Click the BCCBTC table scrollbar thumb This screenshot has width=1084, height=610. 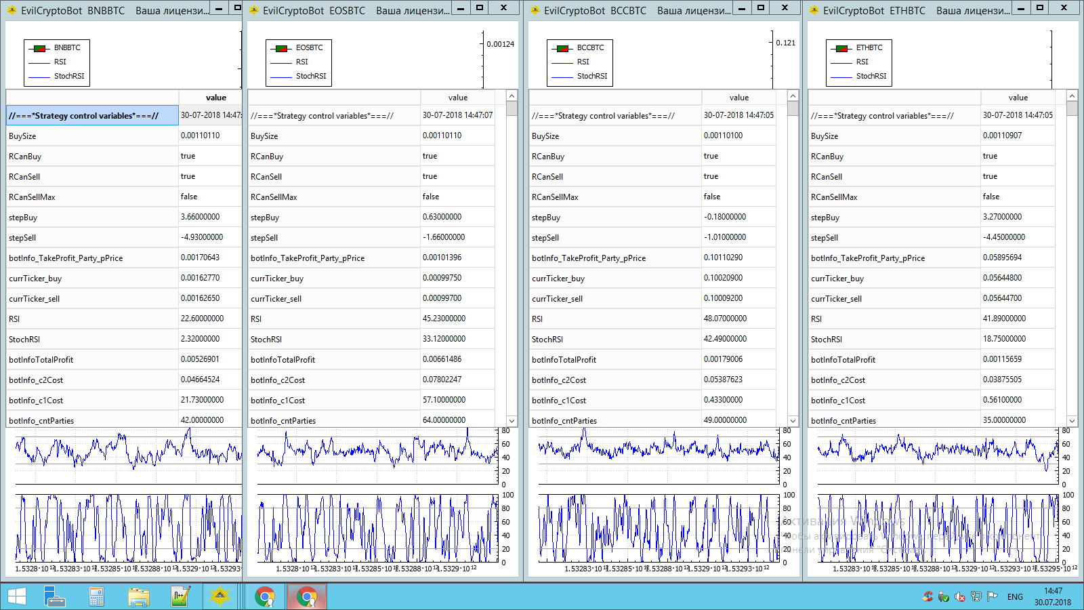tap(793, 109)
